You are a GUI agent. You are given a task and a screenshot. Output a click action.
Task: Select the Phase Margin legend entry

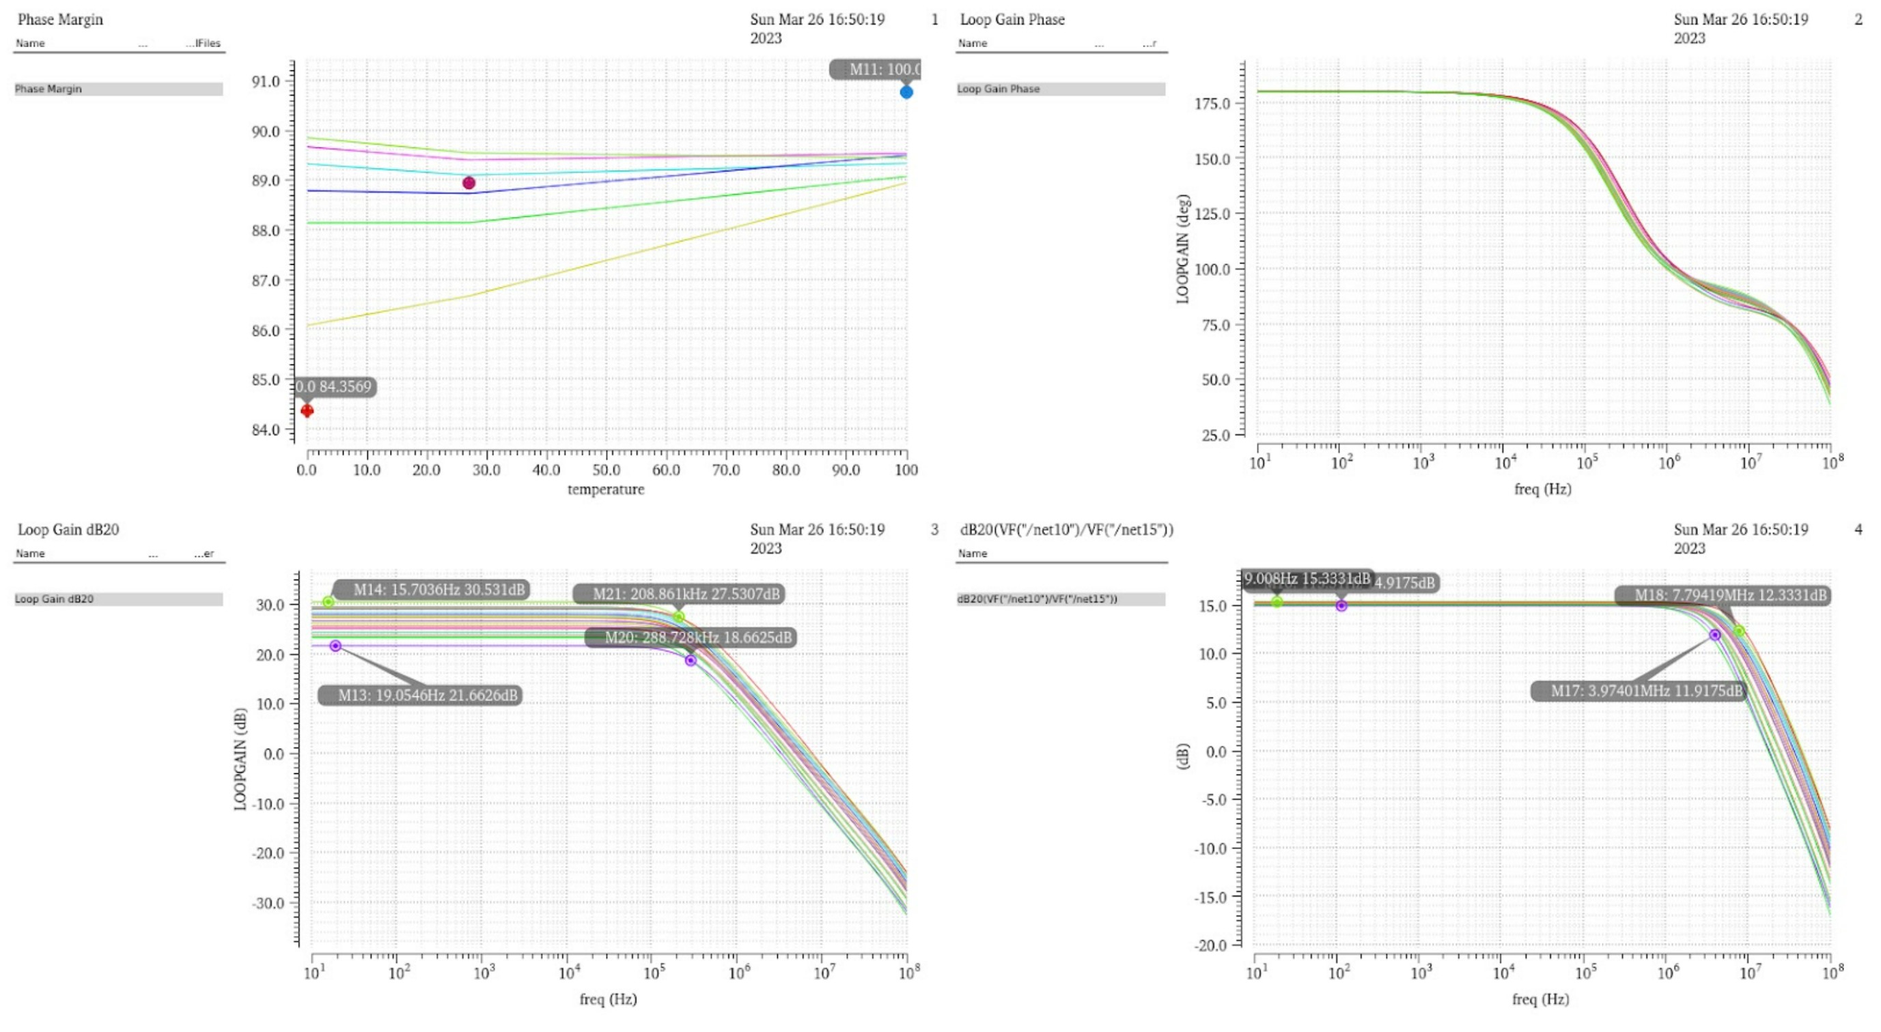point(48,89)
